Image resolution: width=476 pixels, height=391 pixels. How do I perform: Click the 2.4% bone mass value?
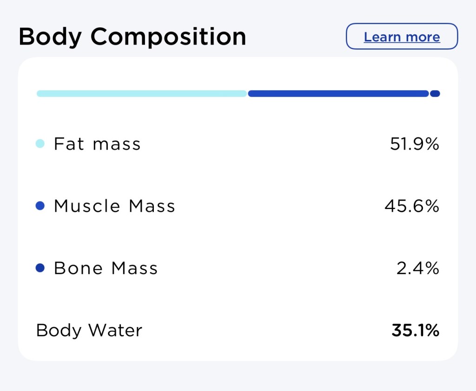(x=417, y=268)
